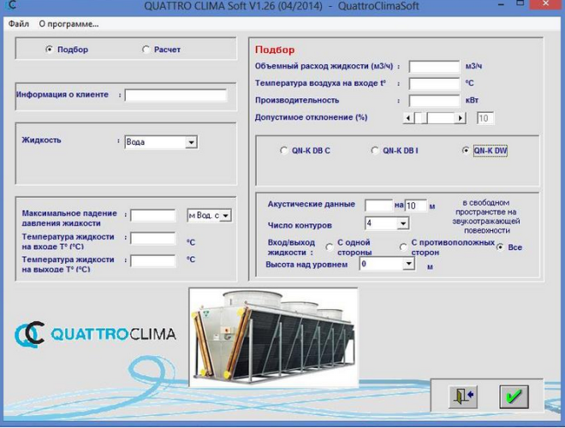Choose the QN-K DB I model option
Image resolution: width=565 pixels, height=428 pixels.
375,151
